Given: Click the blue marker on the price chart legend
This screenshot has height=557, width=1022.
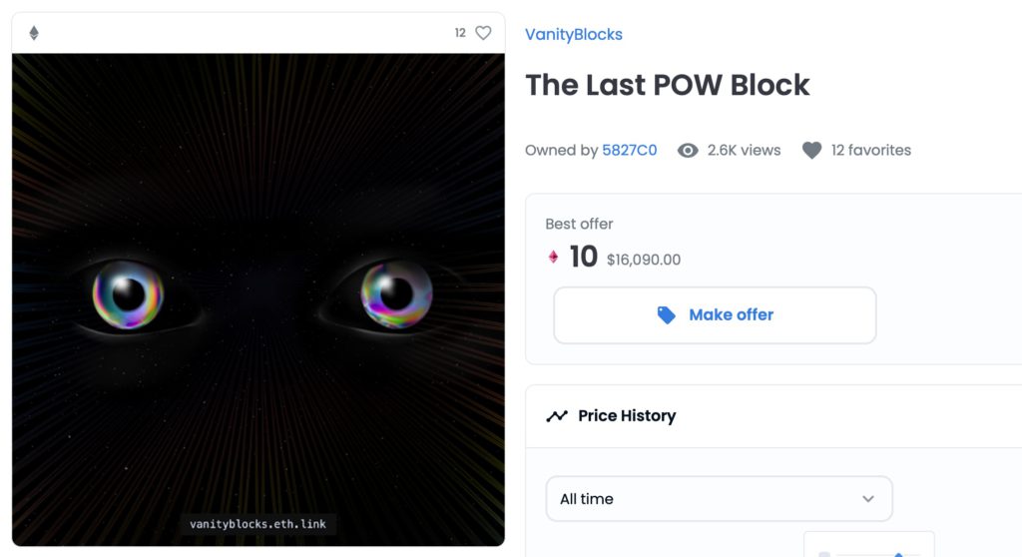Looking at the screenshot, I should click(899, 554).
